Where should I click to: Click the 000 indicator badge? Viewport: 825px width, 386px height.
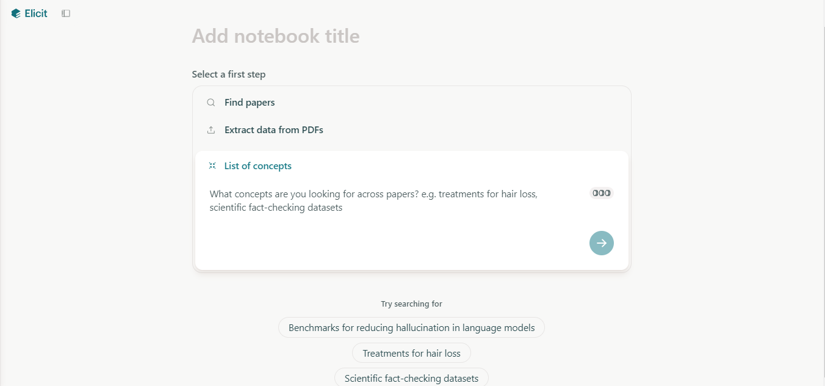point(601,193)
